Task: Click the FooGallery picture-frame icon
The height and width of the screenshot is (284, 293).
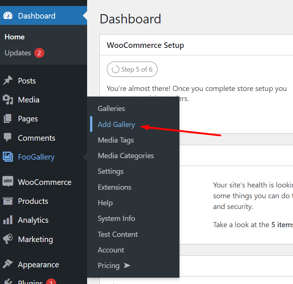Action: pos(8,157)
